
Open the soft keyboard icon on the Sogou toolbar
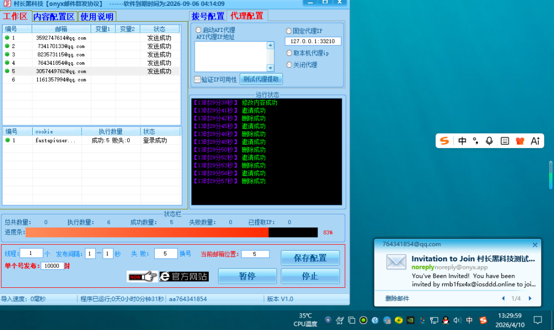pyautogui.click(x=504, y=140)
